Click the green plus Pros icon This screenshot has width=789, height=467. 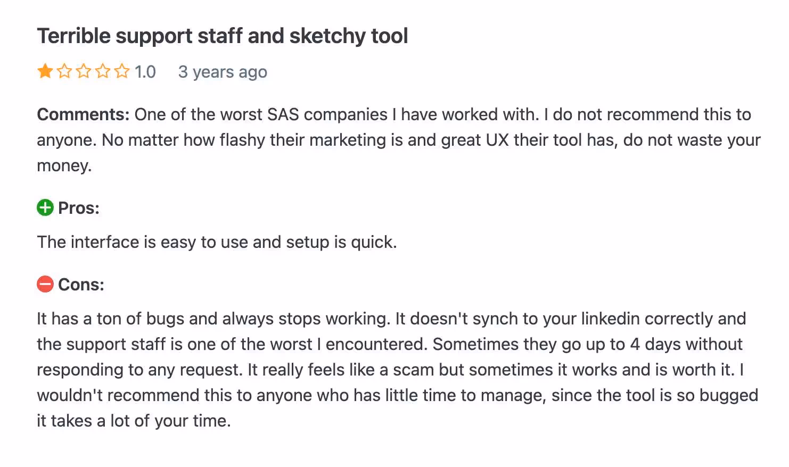[x=45, y=207]
